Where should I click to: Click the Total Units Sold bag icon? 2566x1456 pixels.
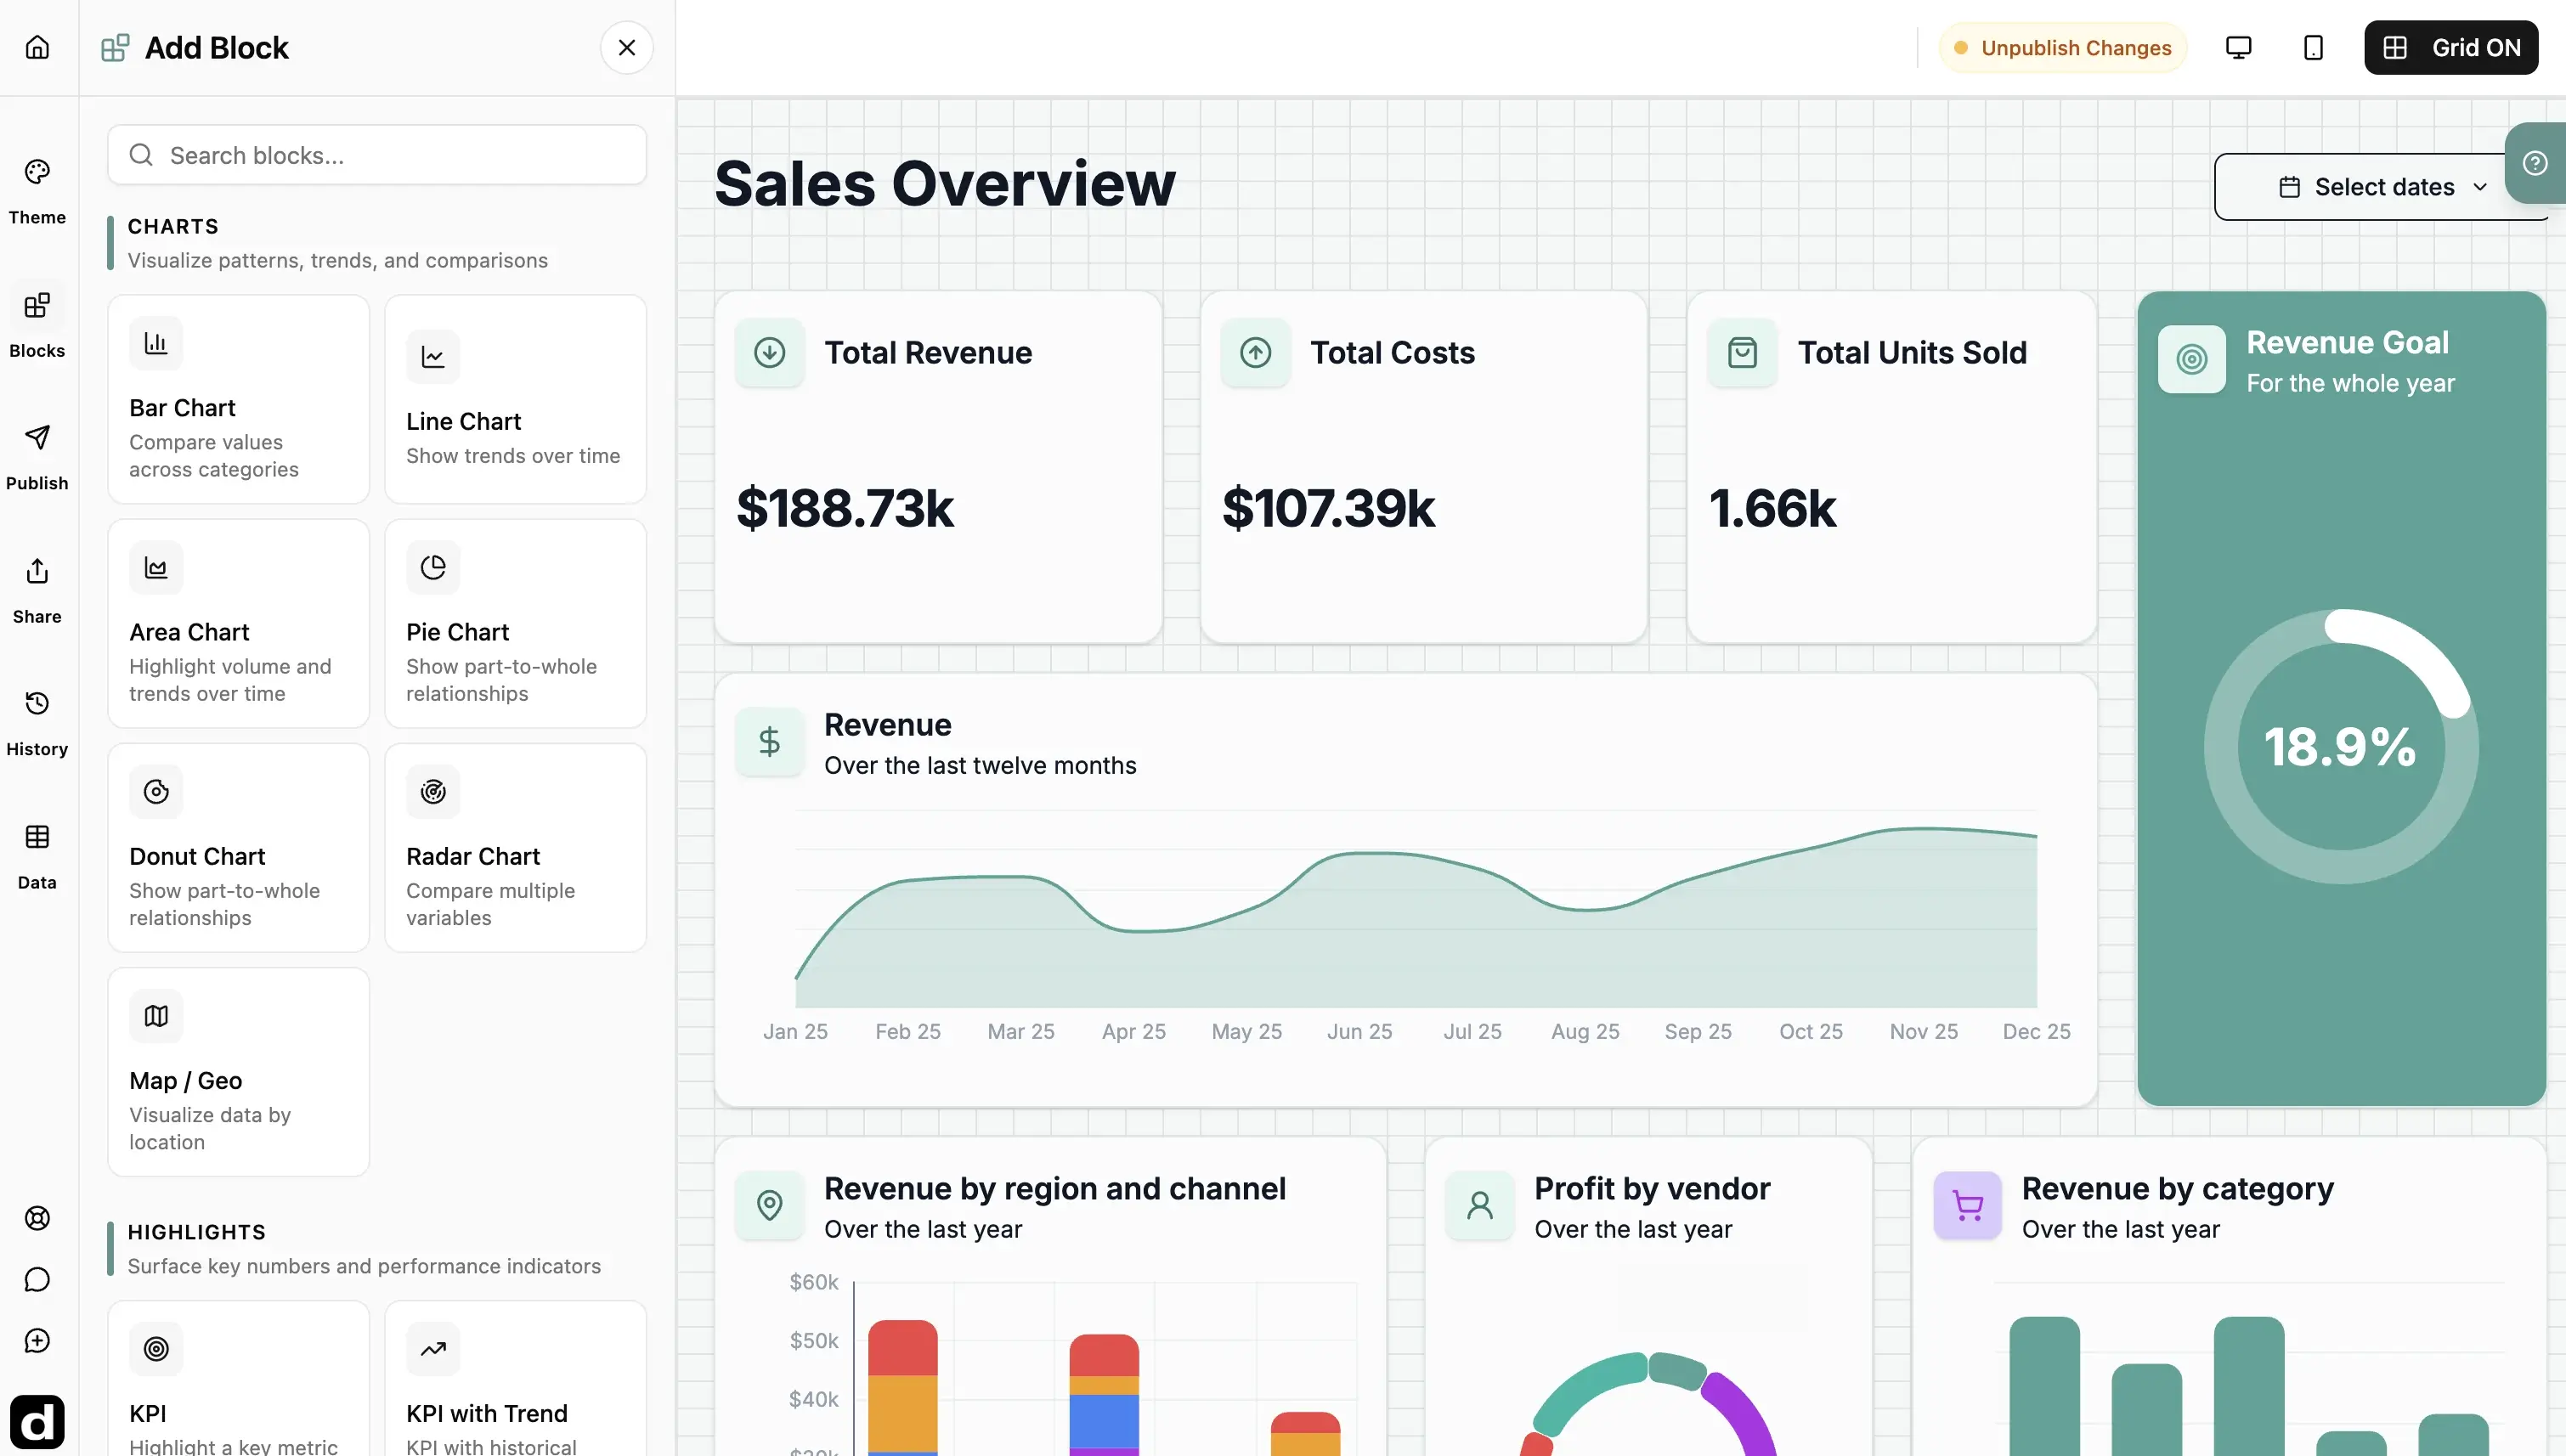(1742, 352)
